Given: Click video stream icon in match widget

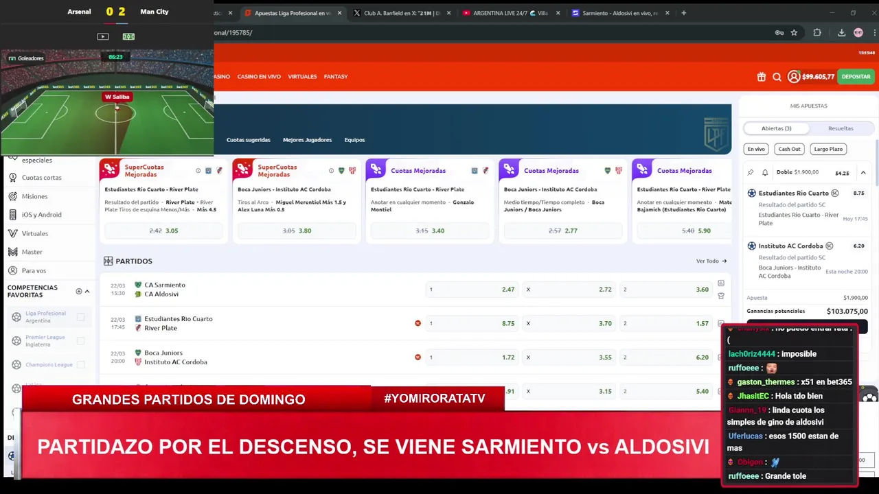Looking at the screenshot, I should [103, 36].
